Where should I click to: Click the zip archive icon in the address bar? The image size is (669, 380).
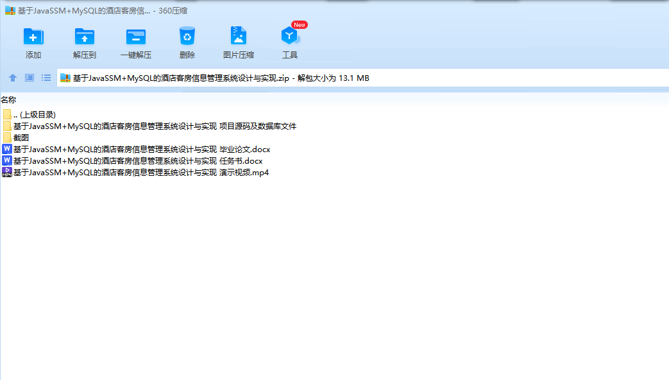65,78
